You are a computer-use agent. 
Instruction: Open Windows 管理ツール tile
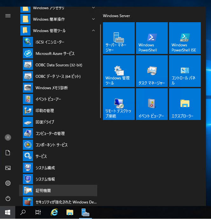tap(119, 71)
